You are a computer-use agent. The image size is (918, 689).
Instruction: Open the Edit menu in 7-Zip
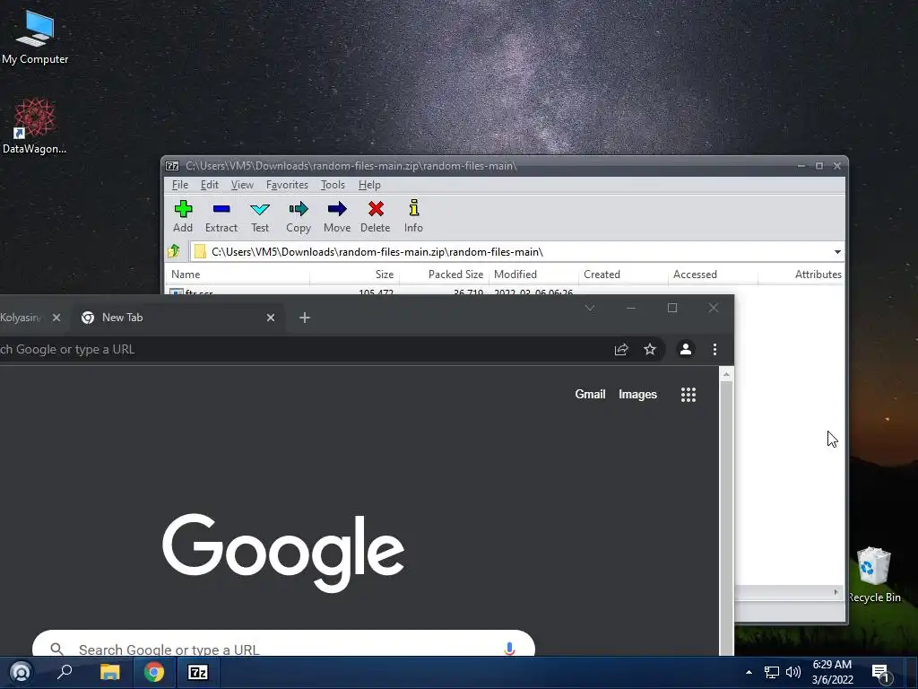210,185
